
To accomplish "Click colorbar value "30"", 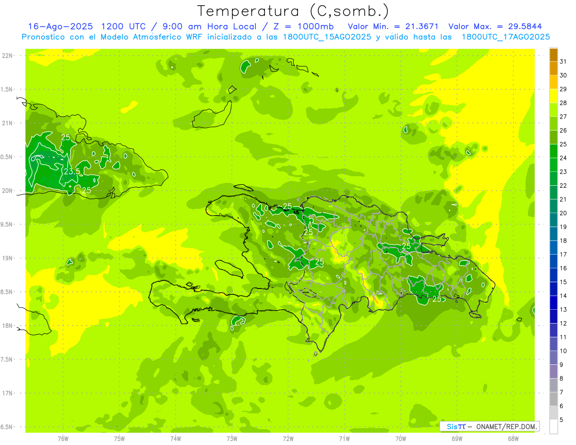I will point(564,75).
